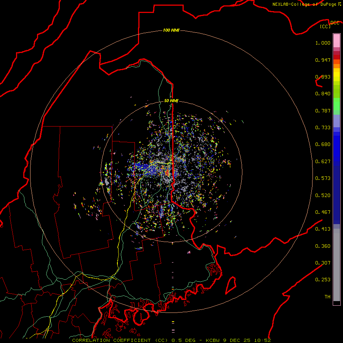
Task: Click the 0.787 legend value
Action: [323, 111]
